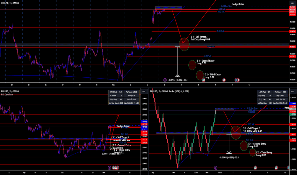Click the 1.06221 price label on the Renko axis
Viewport: 297px width, 175px height.
point(293,134)
